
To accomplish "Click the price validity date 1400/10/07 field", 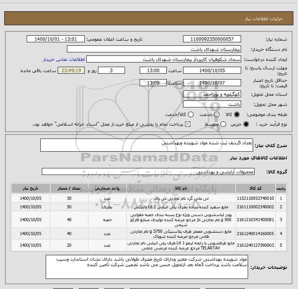I will pyautogui.click(x=212, y=83).
